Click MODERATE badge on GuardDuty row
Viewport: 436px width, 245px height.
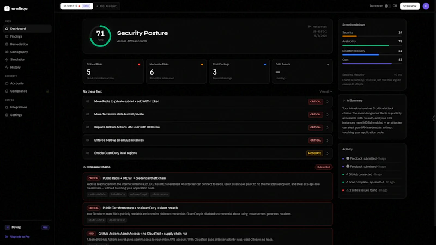[314, 154]
